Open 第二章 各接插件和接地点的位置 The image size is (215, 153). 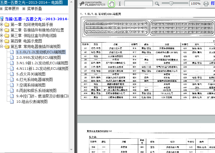pyautogui.click(x=37, y=30)
